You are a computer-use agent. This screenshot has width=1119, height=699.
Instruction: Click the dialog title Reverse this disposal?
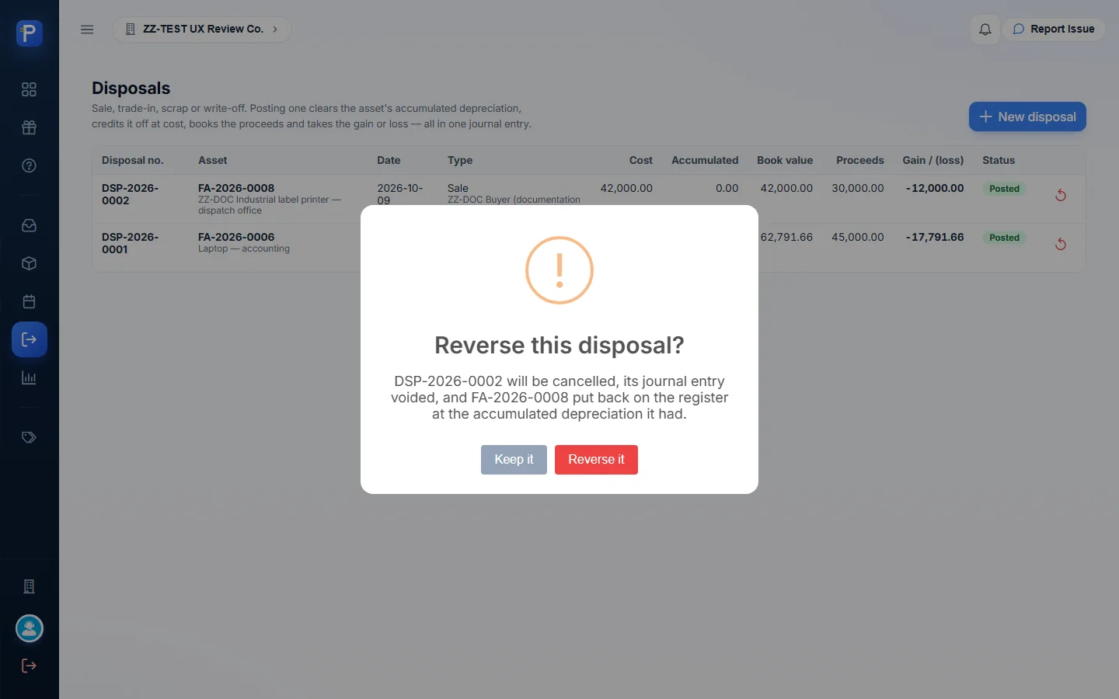559,346
